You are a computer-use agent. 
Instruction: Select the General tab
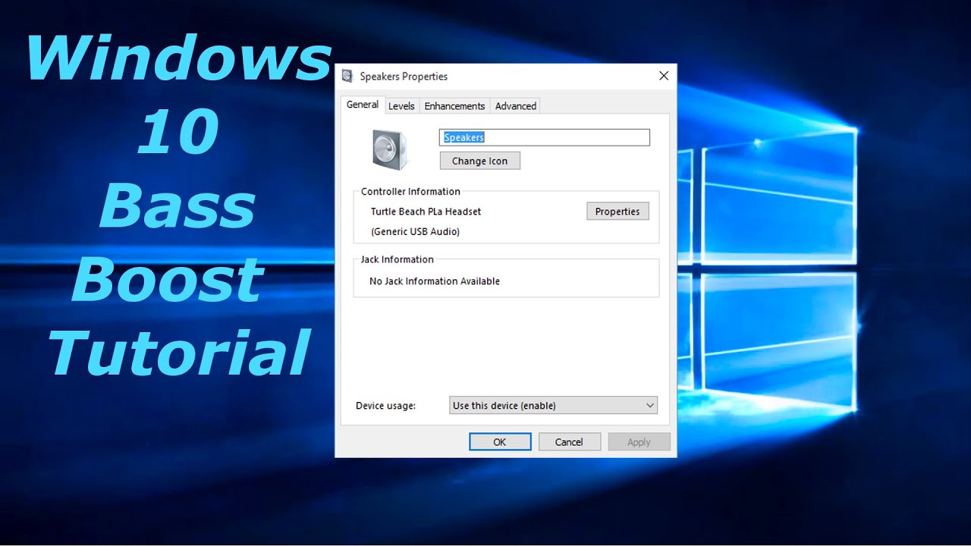pos(363,105)
